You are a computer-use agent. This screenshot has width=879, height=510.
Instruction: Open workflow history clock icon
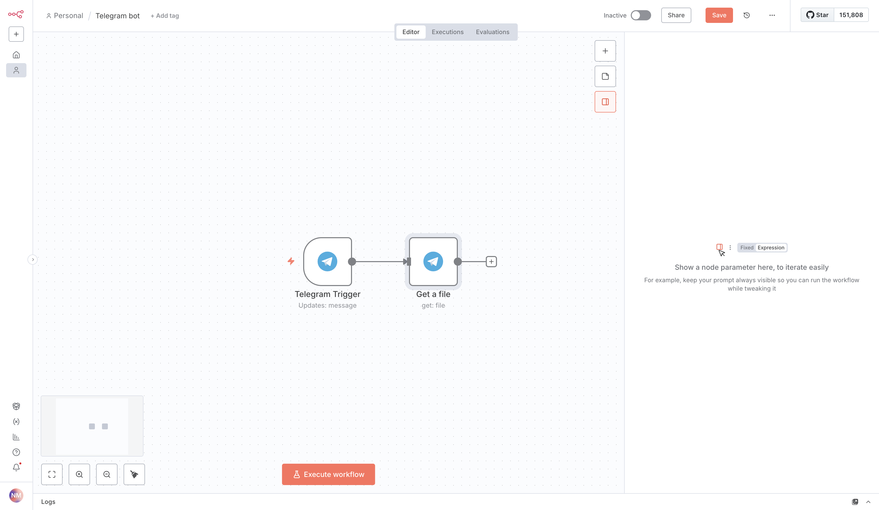click(746, 15)
